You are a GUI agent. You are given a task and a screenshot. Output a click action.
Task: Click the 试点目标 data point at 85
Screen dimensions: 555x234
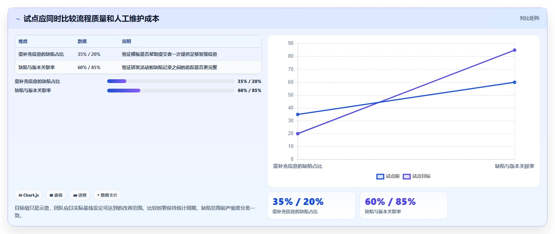(x=515, y=50)
